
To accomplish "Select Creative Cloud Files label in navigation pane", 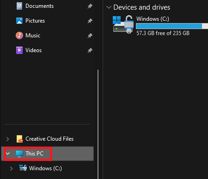I will click(49, 139).
